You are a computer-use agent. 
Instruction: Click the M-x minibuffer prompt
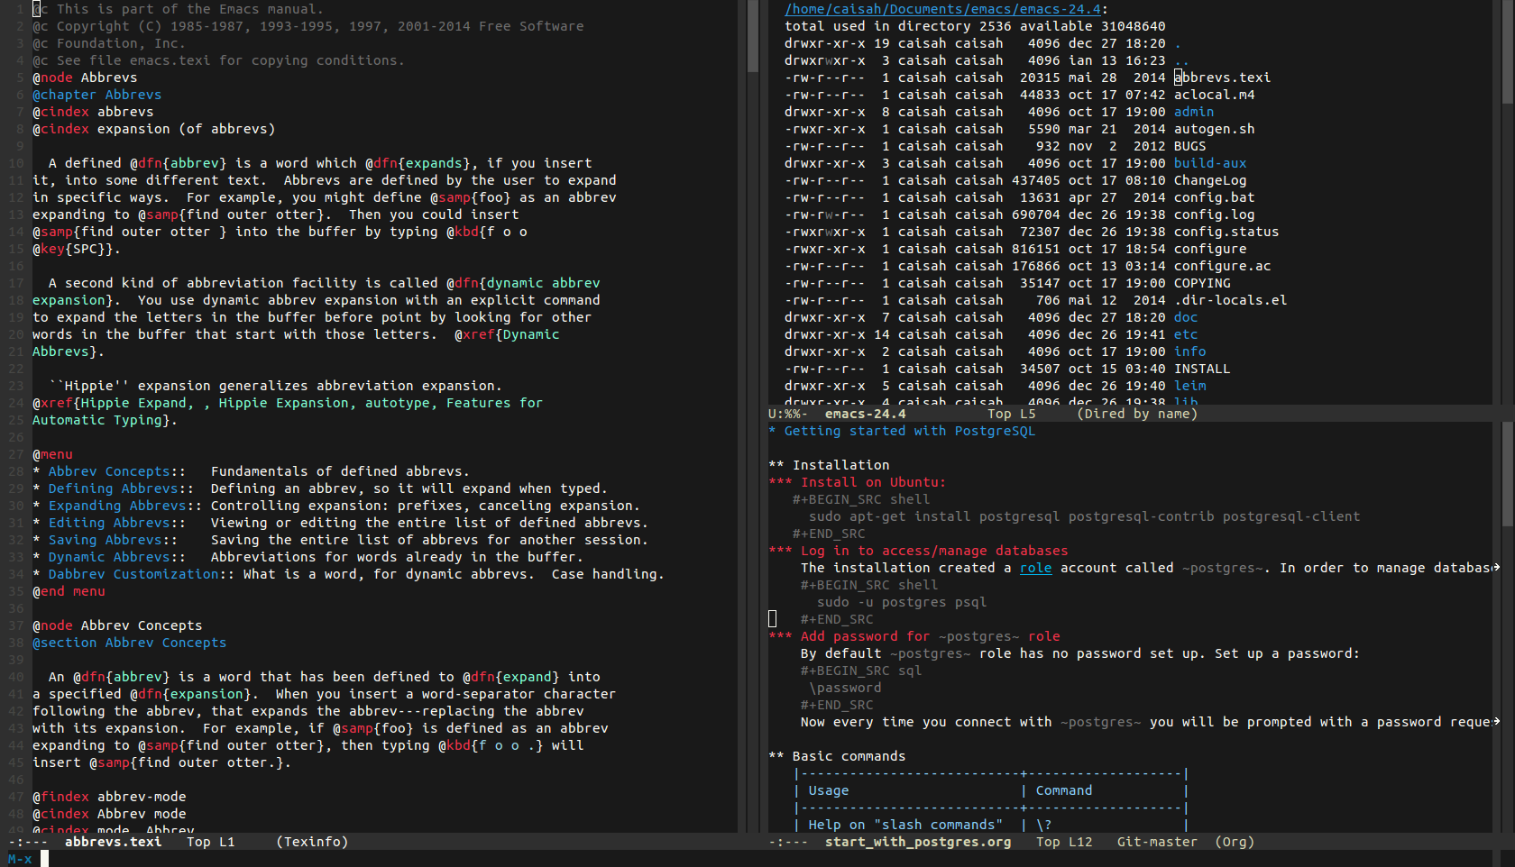click(20, 859)
